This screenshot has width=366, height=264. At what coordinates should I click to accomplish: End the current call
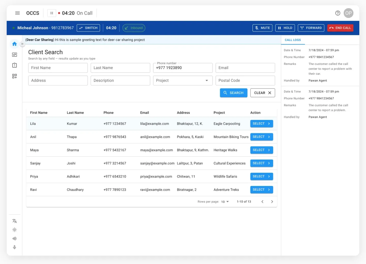[x=340, y=28]
